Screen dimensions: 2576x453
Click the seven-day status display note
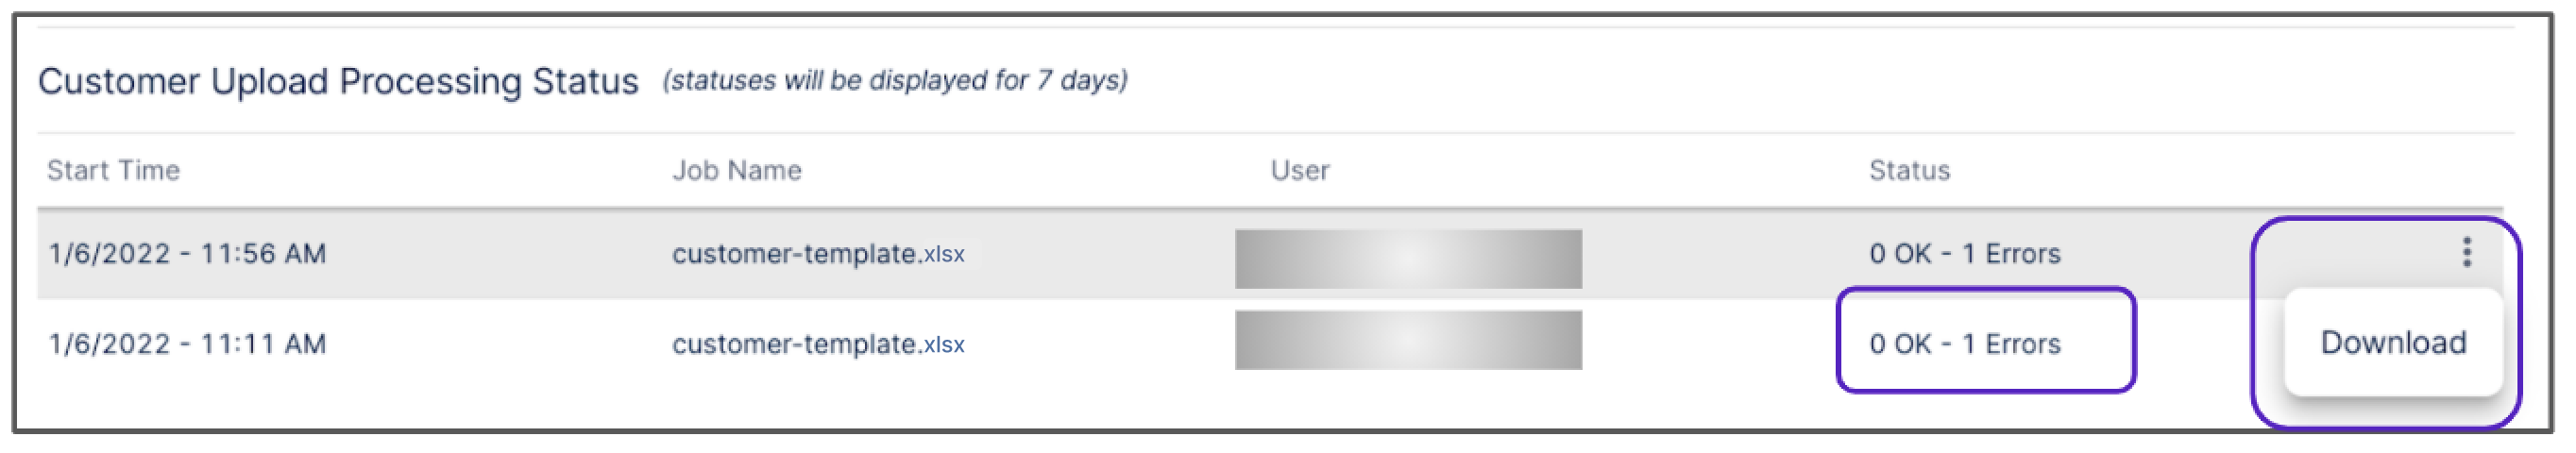894,80
